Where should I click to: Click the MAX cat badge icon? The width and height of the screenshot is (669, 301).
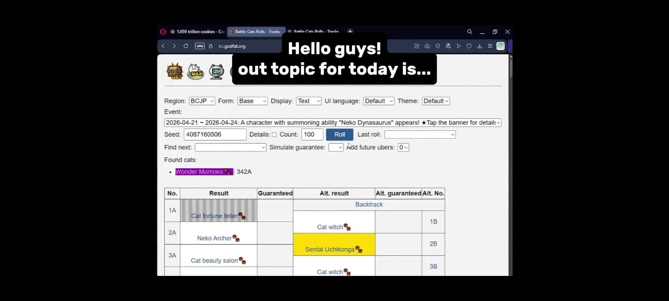(196, 72)
